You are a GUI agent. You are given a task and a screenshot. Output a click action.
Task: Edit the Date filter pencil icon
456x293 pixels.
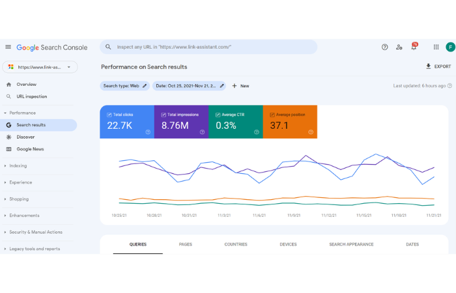tap(221, 86)
